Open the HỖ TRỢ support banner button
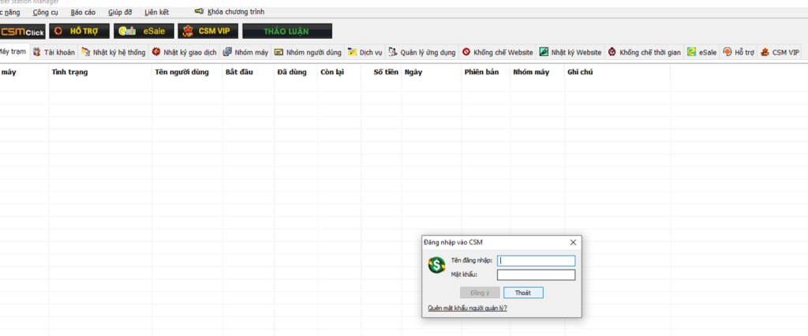The height and width of the screenshot is (336, 808). pos(79,32)
